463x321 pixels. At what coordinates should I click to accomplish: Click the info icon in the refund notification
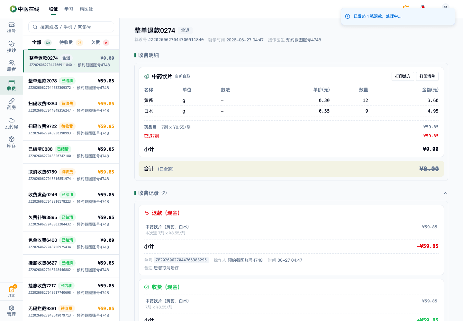pos(348,16)
